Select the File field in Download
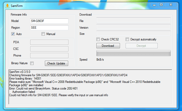The image size is (182, 111). (x=134, y=20)
